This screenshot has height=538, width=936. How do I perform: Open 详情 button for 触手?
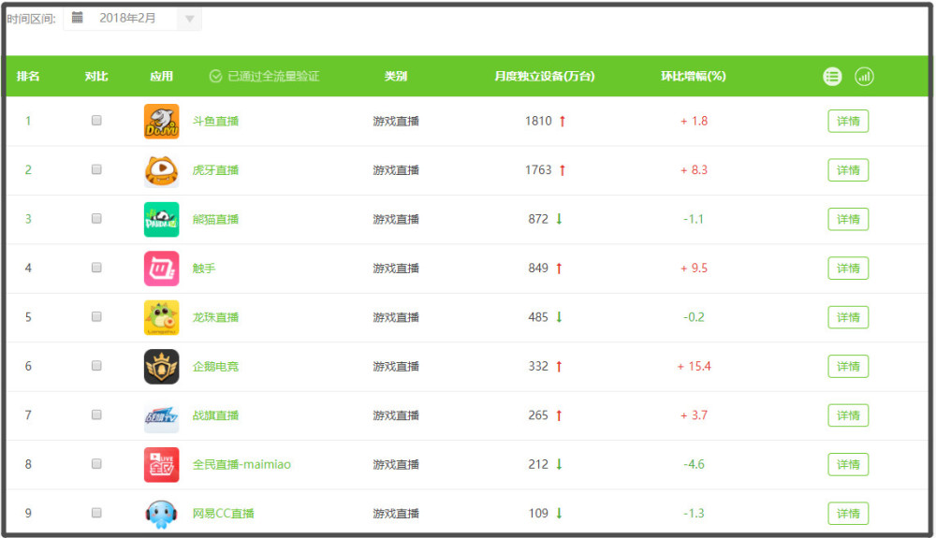tap(848, 269)
